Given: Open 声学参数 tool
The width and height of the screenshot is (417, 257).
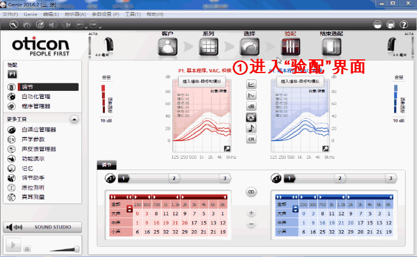Looking at the screenshot, I should tap(33, 139).
